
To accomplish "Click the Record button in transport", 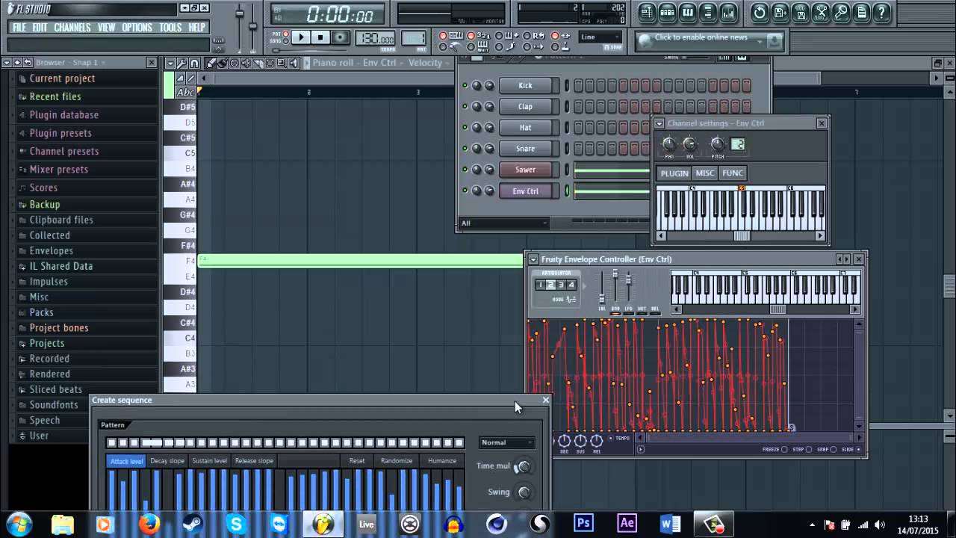I will pyautogui.click(x=341, y=37).
